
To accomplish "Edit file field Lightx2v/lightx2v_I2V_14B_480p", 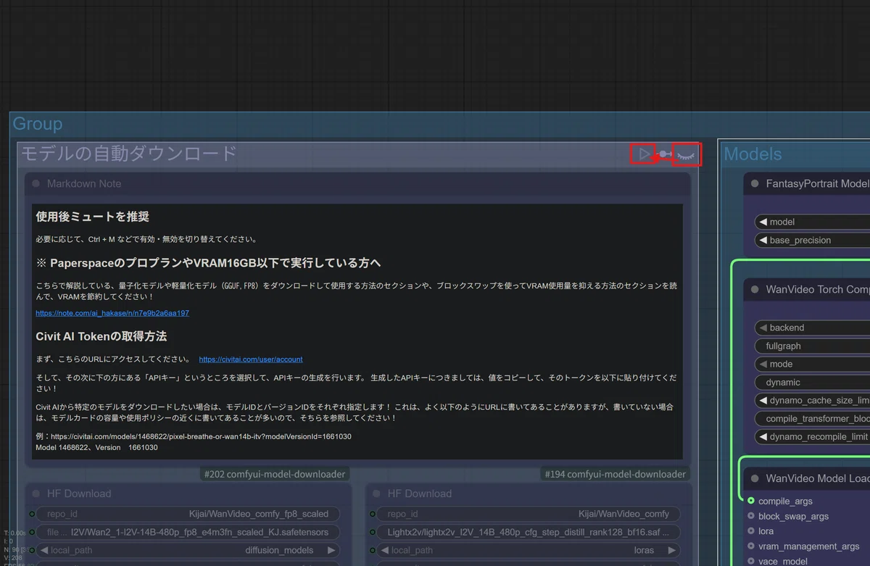I will 529,532.
